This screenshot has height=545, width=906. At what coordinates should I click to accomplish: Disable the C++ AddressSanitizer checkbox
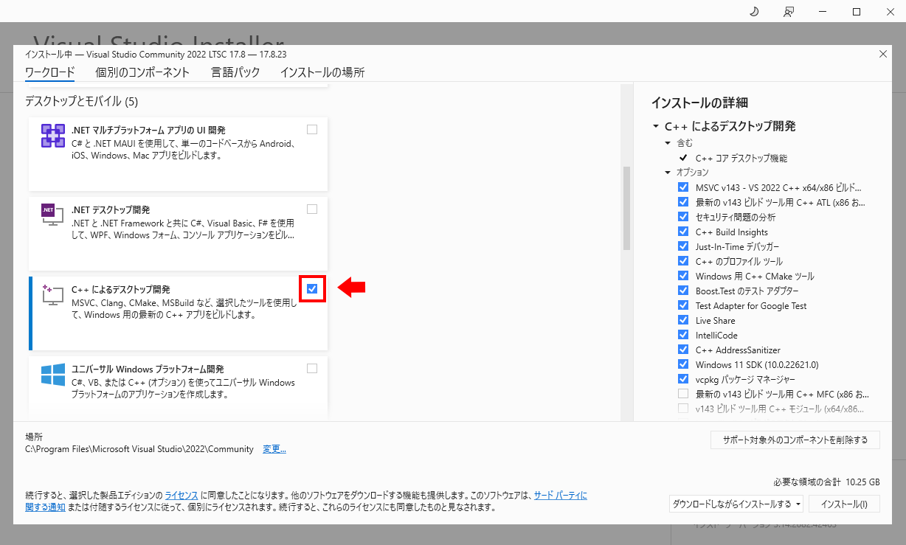pos(682,350)
